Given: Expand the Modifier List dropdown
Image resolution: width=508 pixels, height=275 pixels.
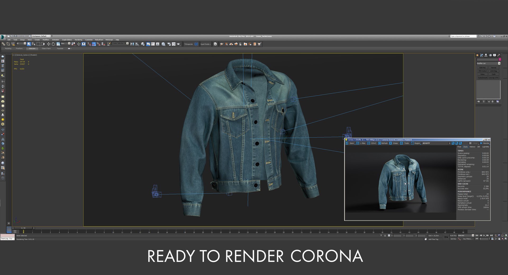Looking at the screenshot, I should click(488, 63).
